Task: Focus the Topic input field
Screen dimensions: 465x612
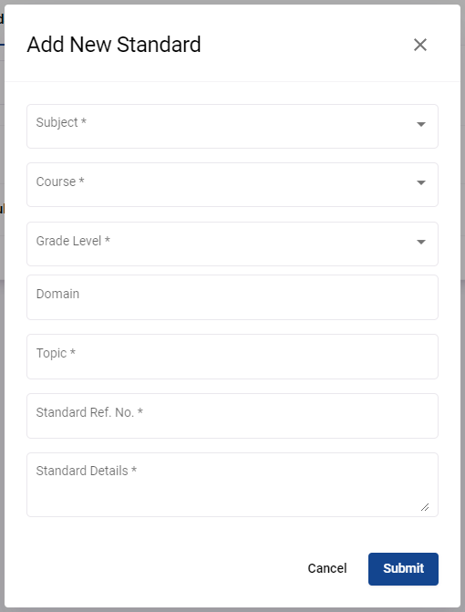Action: (x=232, y=357)
